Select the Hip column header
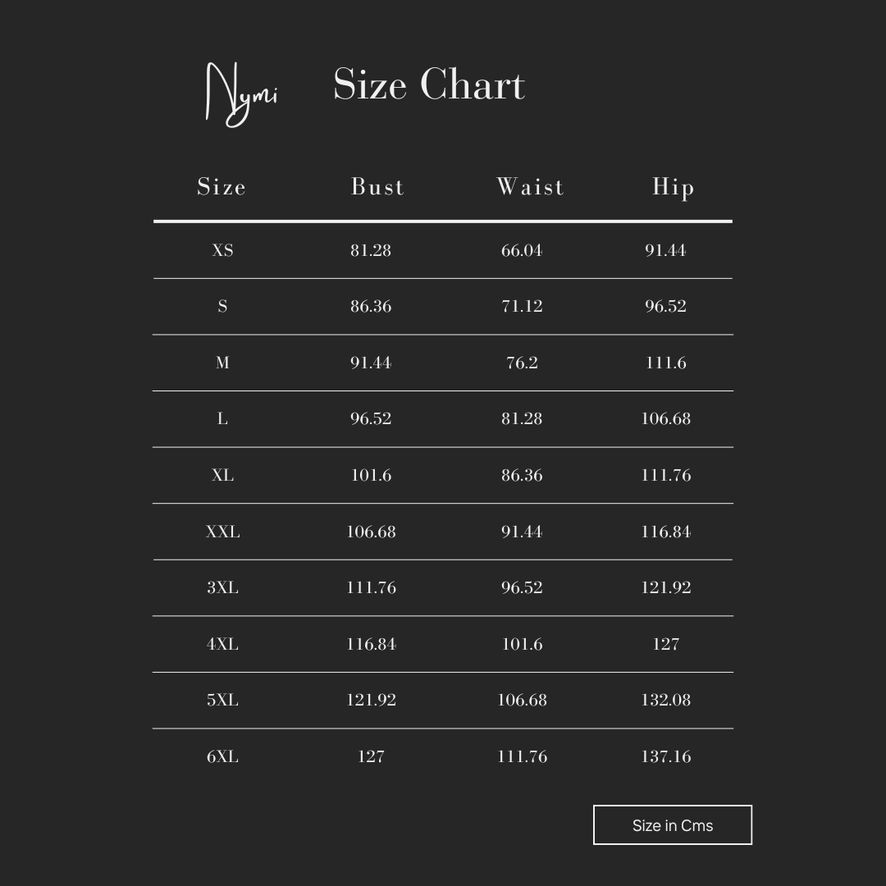 coord(673,188)
